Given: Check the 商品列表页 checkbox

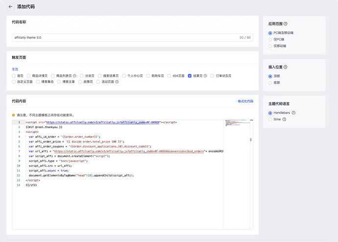Looking at the screenshot, I should point(52,76).
